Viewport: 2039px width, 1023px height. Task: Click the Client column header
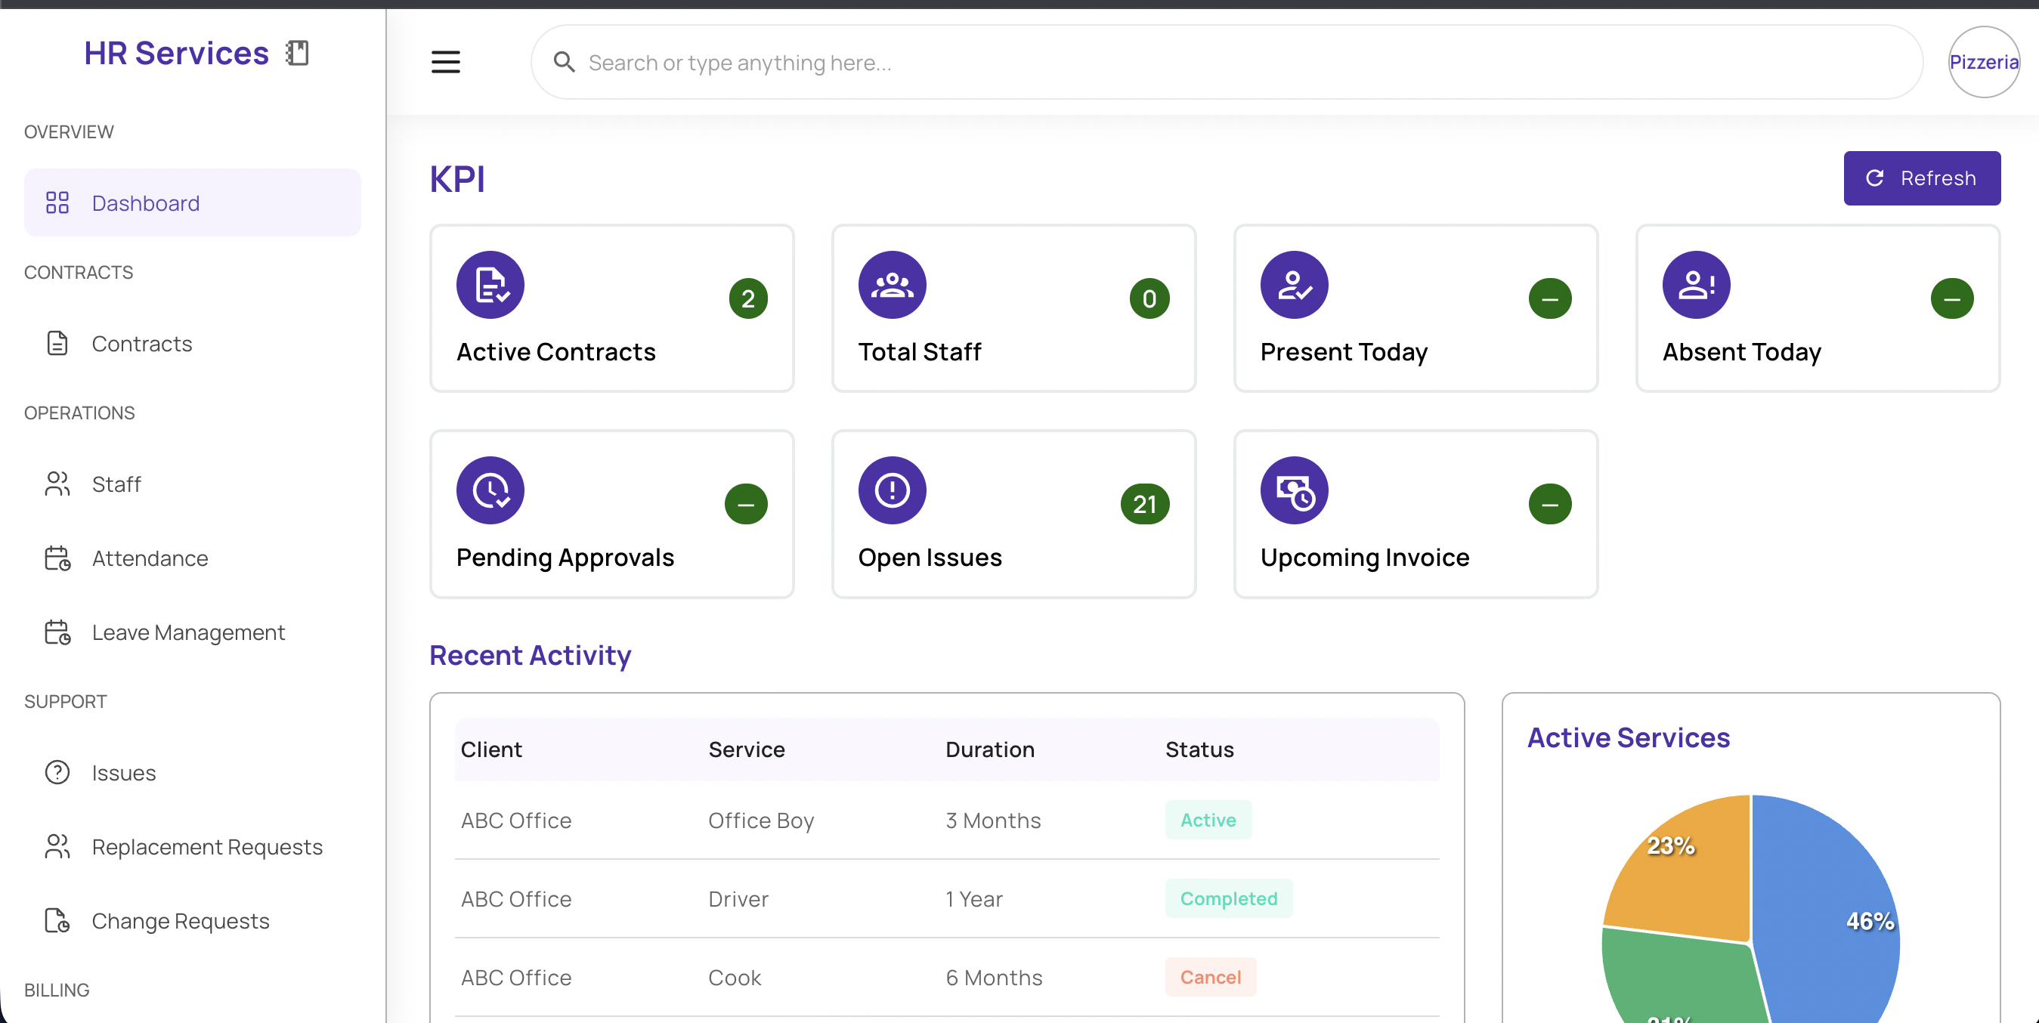tap(490, 749)
